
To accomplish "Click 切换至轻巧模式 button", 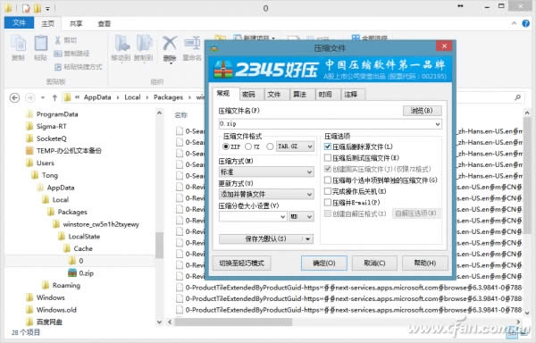I will click(242, 264).
